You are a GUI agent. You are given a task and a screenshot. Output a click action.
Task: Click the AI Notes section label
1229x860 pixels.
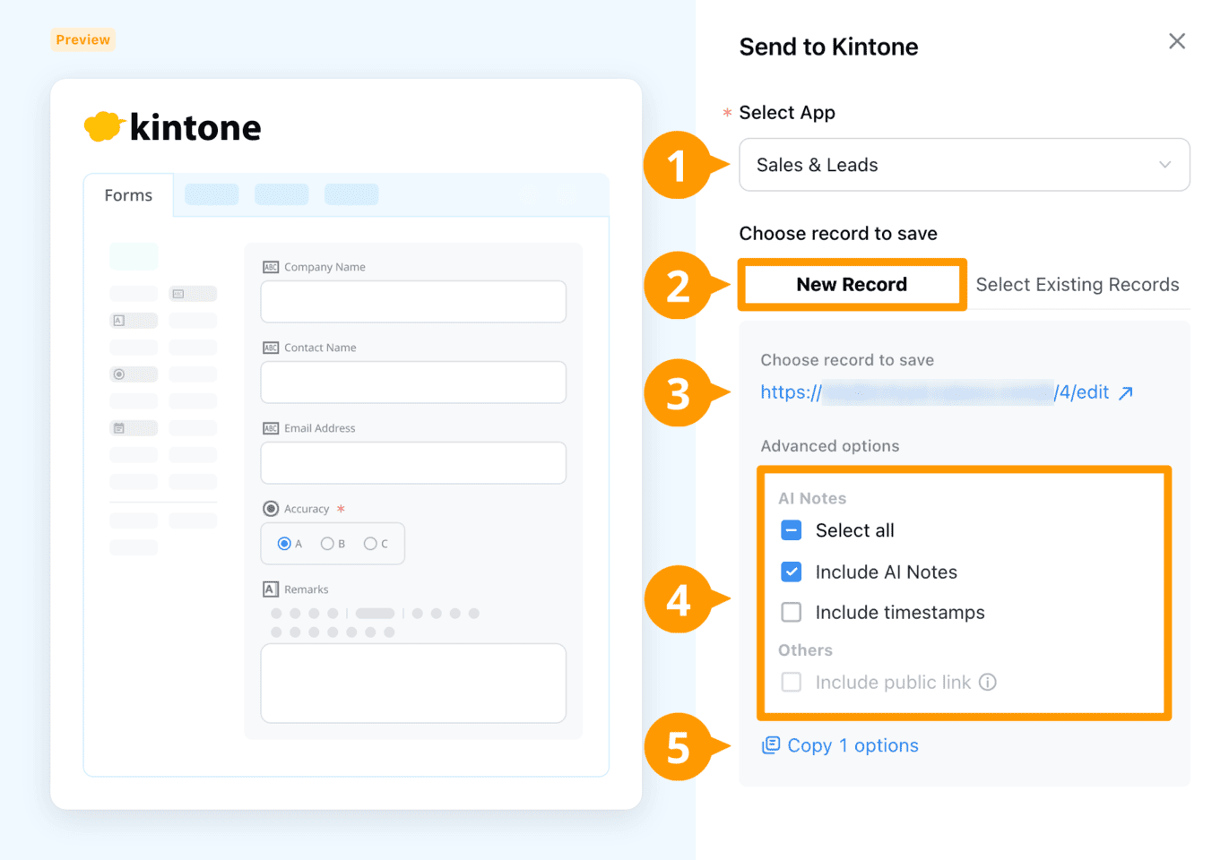(x=812, y=499)
